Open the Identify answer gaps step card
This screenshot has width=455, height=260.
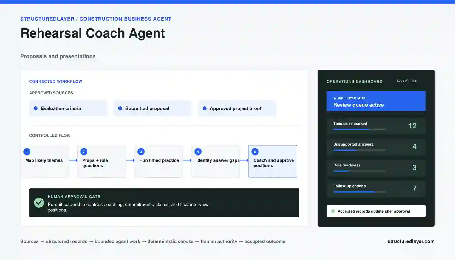click(216, 161)
